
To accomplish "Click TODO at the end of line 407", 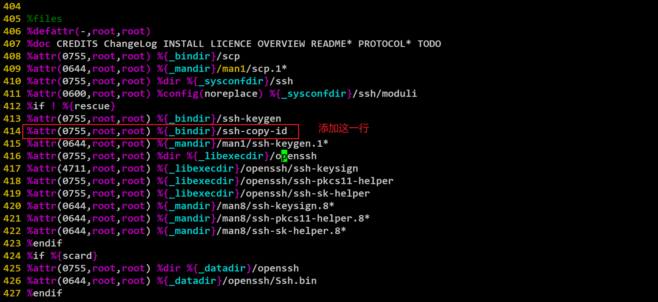I will click(x=429, y=44).
